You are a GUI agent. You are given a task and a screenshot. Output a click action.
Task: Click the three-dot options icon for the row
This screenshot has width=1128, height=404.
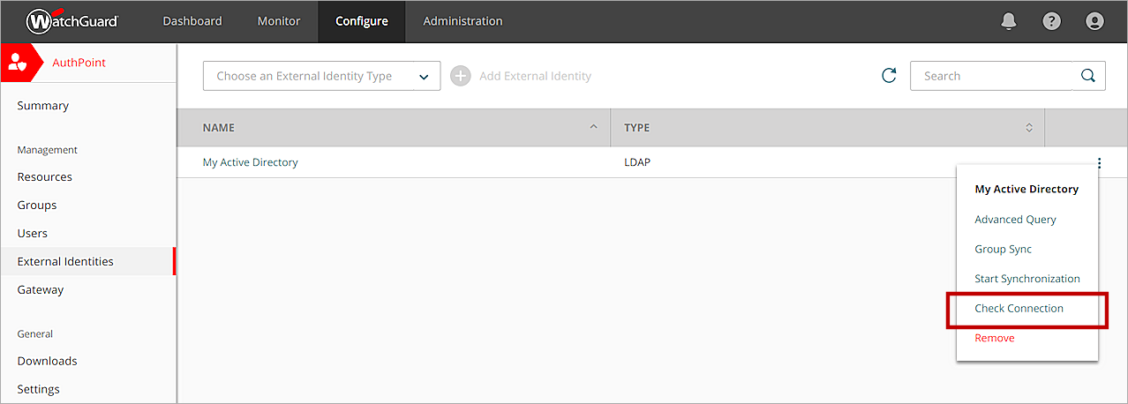1099,162
